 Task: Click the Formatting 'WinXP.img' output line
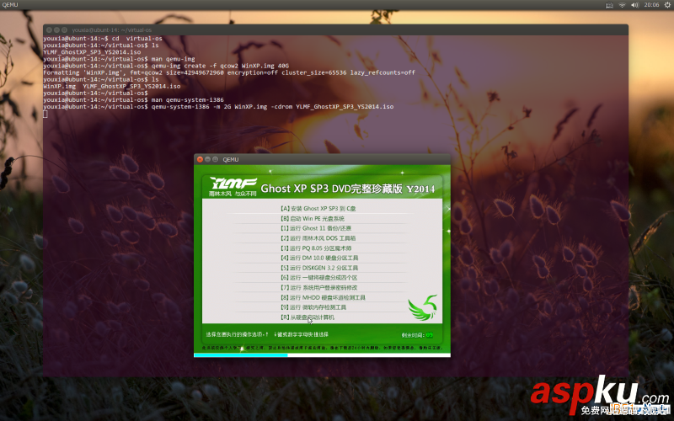[x=229, y=73]
